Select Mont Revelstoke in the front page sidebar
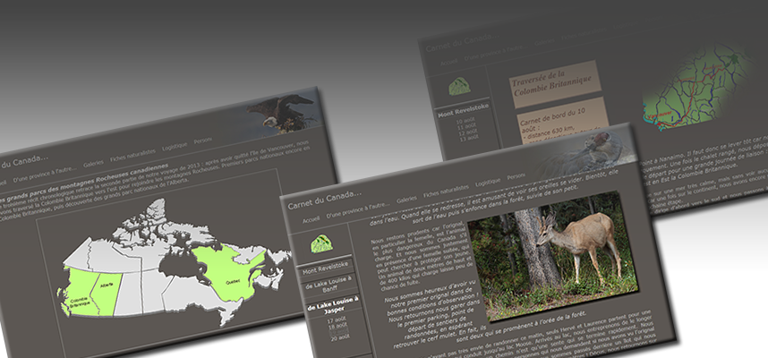Screen dimensions: 768x358 pos(325,268)
